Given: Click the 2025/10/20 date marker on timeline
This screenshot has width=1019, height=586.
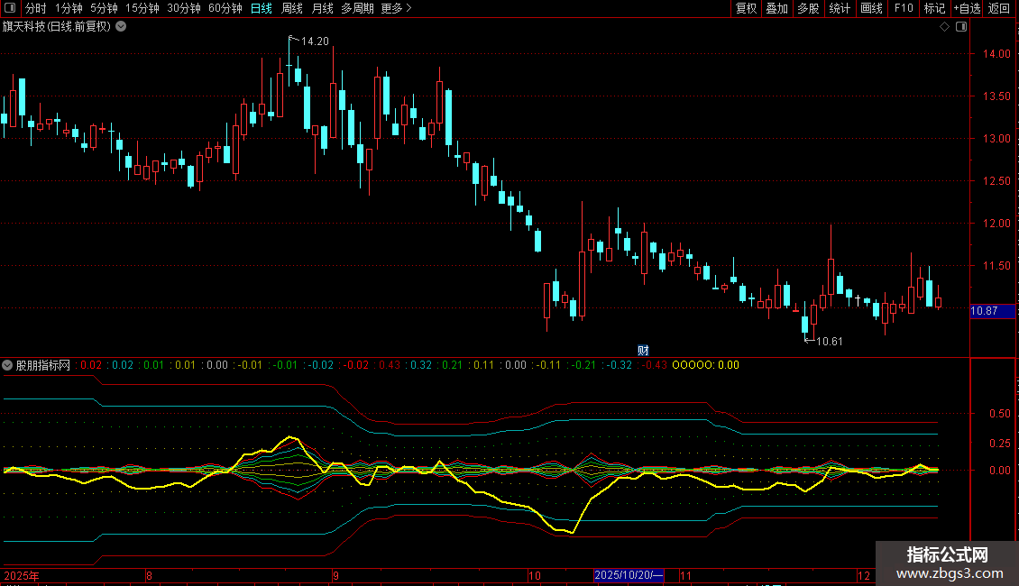Looking at the screenshot, I should click(x=629, y=575).
